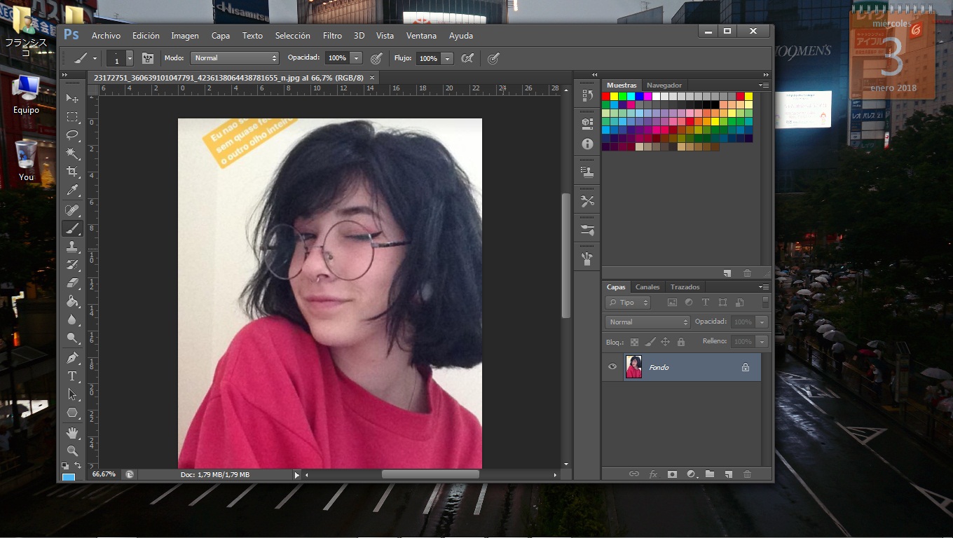Open the Info panel icon
Image resolution: width=953 pixels, height=538 pixels.
(x=587, y=144)
